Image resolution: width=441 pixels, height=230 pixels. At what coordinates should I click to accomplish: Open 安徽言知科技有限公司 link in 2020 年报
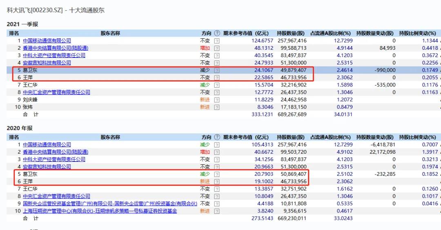click(47, 167)
